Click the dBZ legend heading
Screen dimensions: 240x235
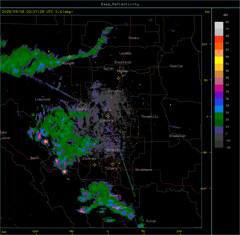point(226,15)
